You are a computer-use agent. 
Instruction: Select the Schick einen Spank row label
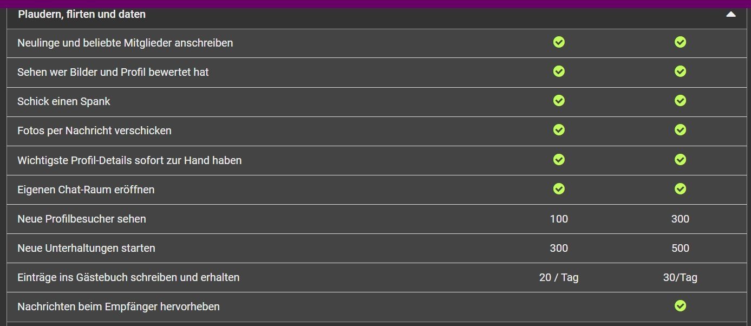pos(64,101)
